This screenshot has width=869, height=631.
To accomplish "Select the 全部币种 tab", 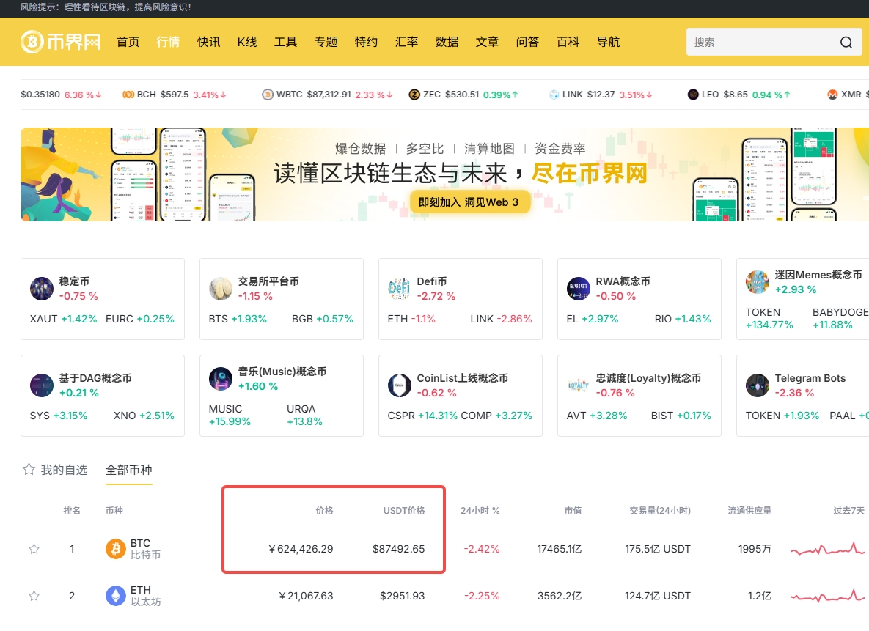I will click(128, 470).
